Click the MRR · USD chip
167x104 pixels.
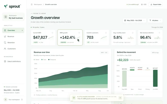(x=104, y=53)
